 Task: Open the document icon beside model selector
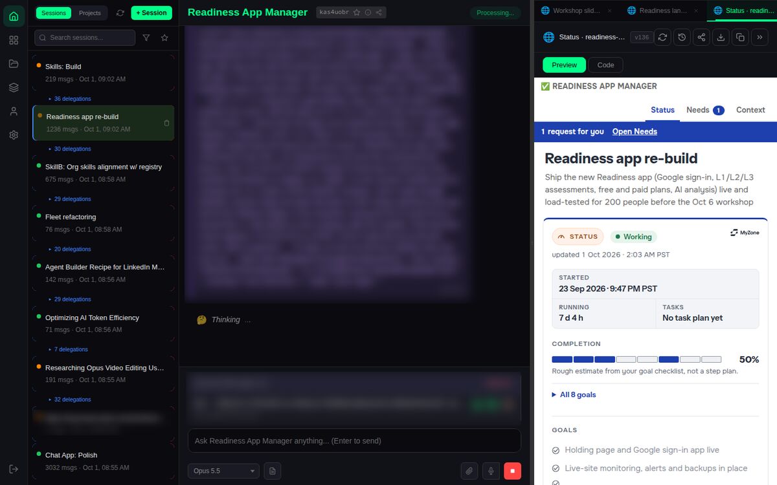pyautogui.click(x=272, y=471)
